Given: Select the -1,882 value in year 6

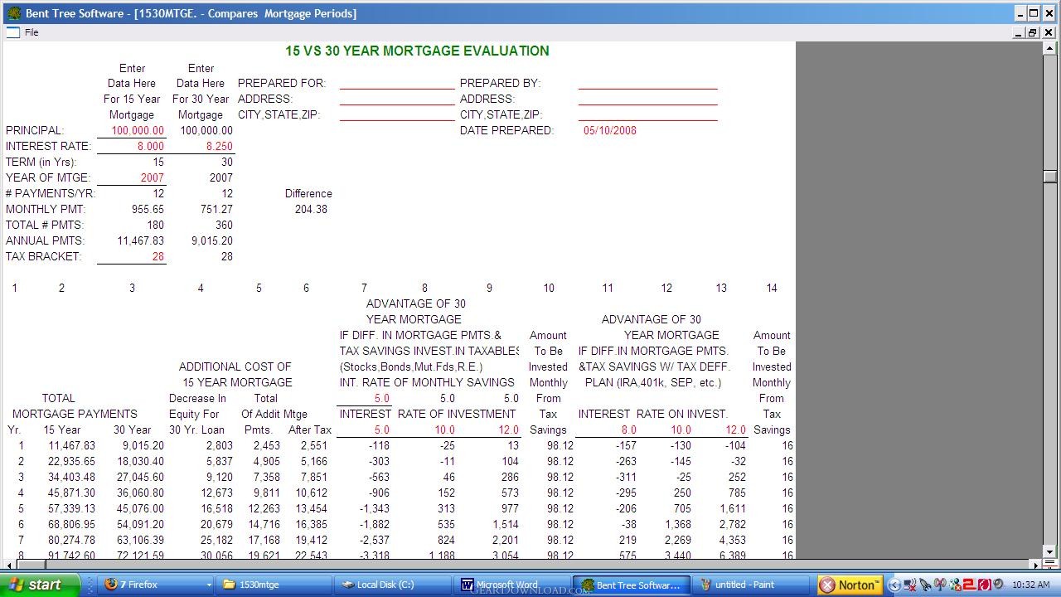Looking at the screenshot, I should coord(375,524).
